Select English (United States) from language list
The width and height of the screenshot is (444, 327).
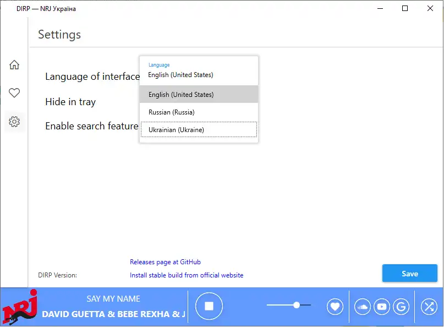199,94
